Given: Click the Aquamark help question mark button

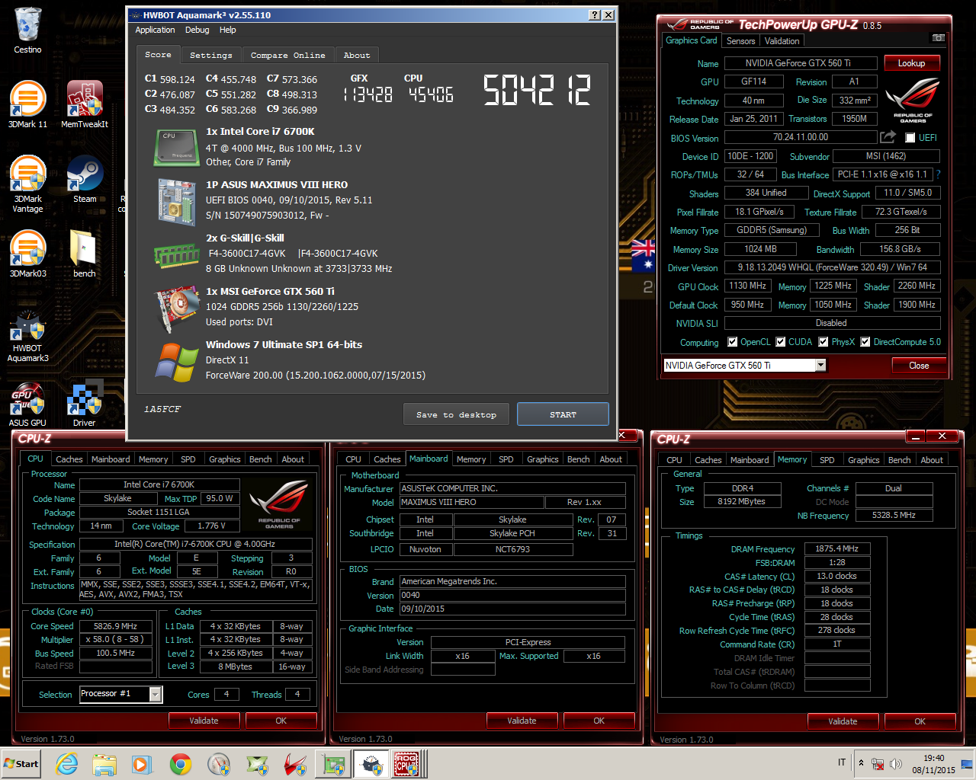Looking at the screenshot, I should (x=595, y=15).
